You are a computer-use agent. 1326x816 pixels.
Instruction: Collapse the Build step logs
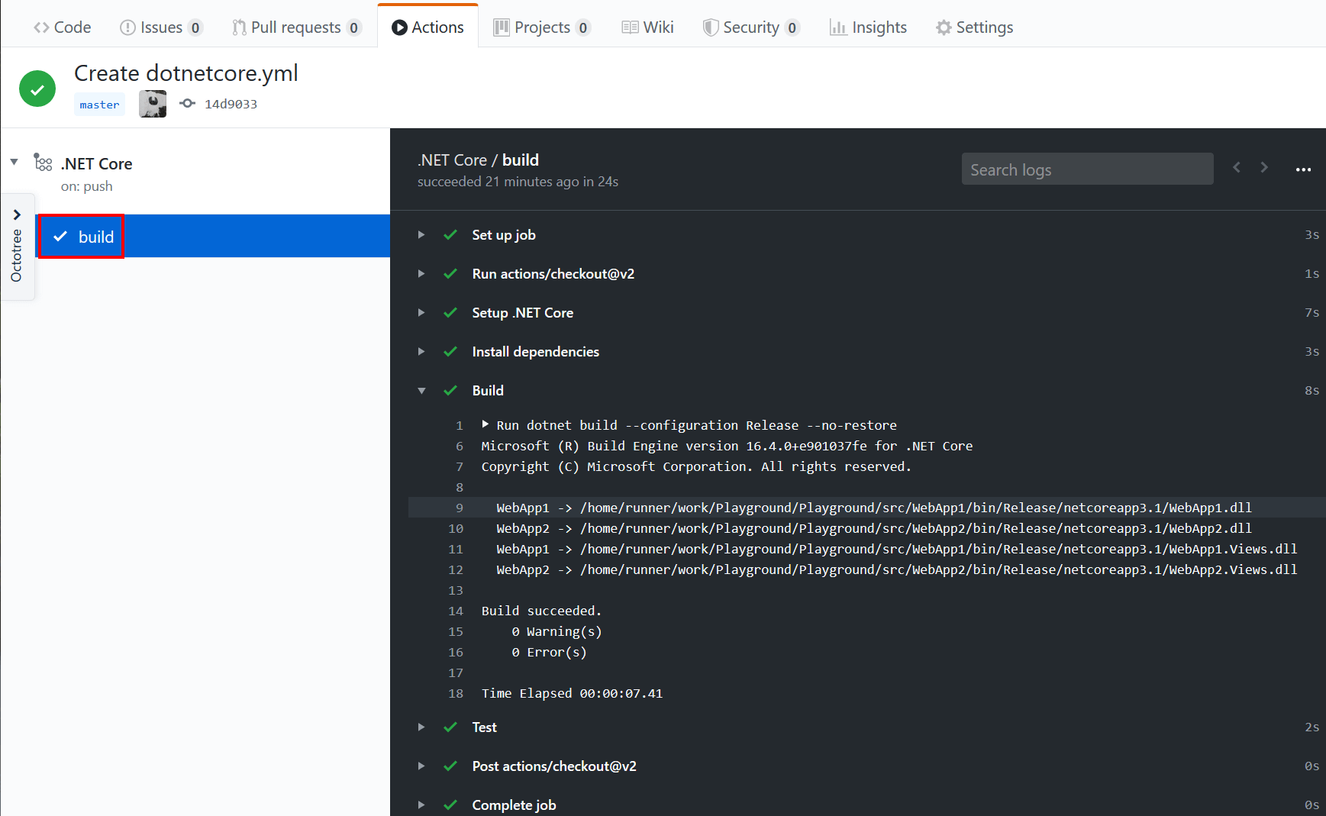point(421,390)
